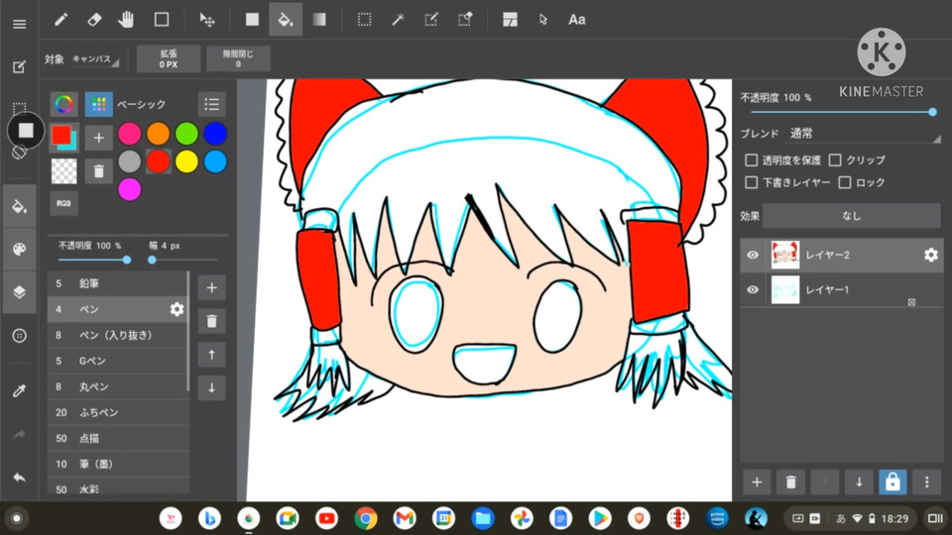This screenshot has width=952, height=535.
Task: Select the operation cursor tool
Action: [542, 20]
